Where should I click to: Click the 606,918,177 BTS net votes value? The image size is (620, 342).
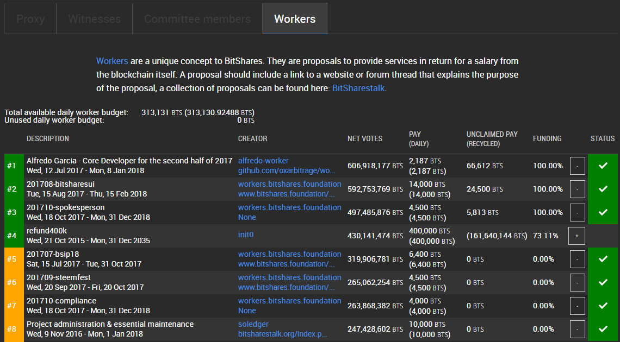tap(375, 166)
